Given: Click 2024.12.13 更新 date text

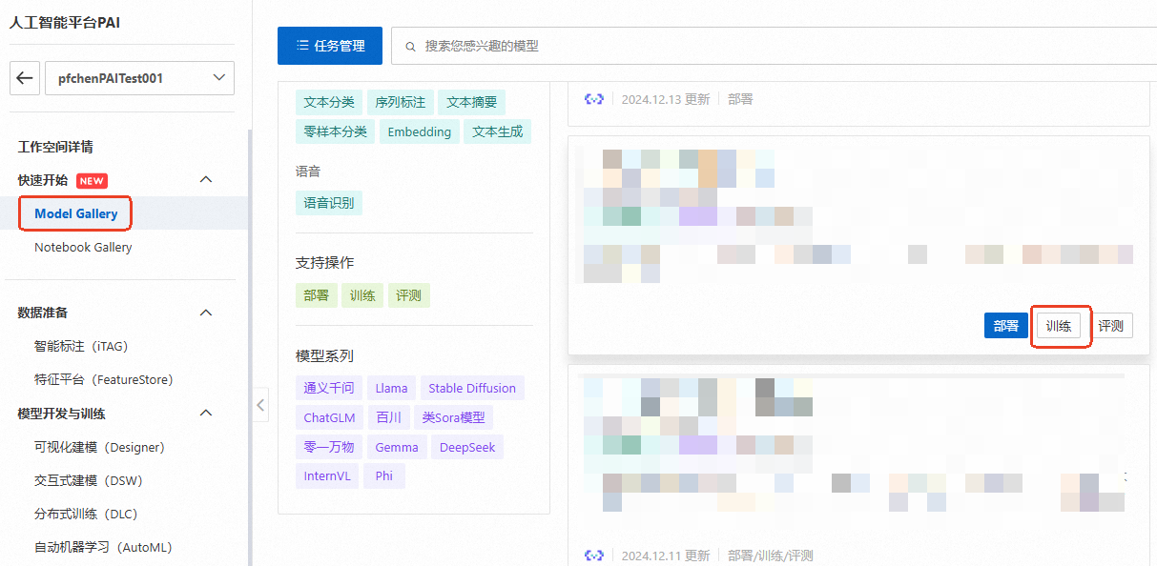Looking at the screenshot, I should pyautogui.click(x=666, y=99).
